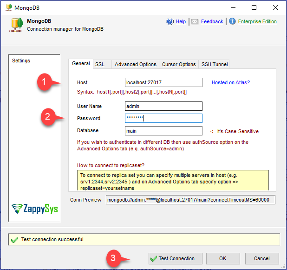The width and height of the screenshot is (287, 270).
Task: Click the OK button
Action: 223,258
